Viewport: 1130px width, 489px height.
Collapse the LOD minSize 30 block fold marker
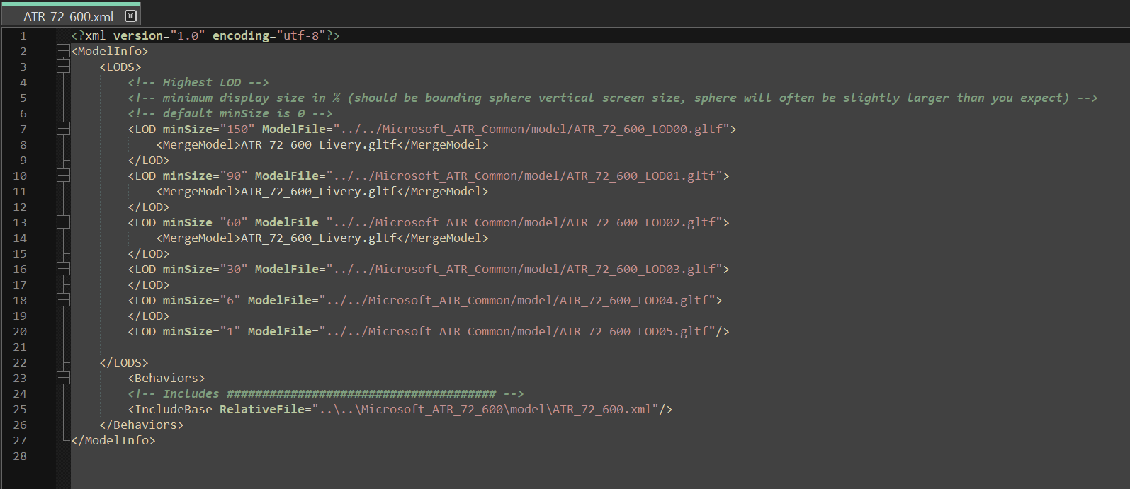(x=63, y=269)
